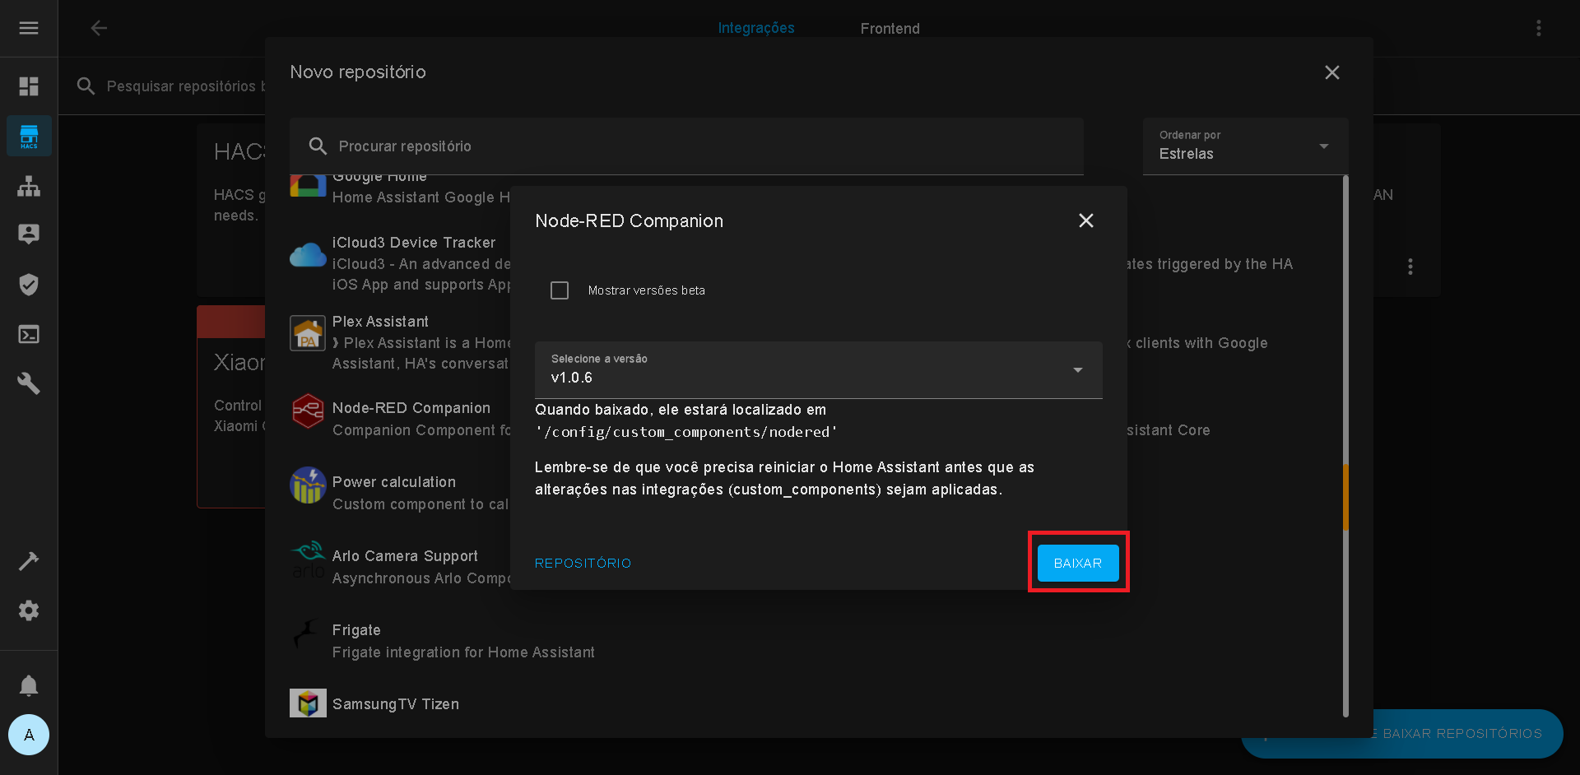The image size is (1580, 775).
Task: Click the SamsungTV Tizen logo icon
Action: 308,703
